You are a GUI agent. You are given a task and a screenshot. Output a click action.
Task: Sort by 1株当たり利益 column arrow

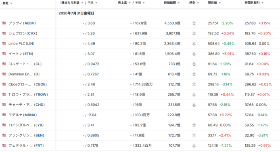click(82, 3)
